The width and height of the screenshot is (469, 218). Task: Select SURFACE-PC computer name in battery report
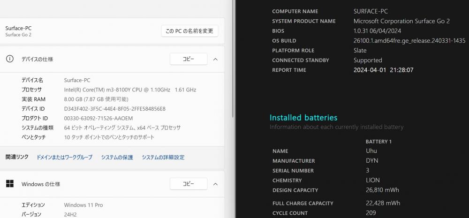pos(371,11)
